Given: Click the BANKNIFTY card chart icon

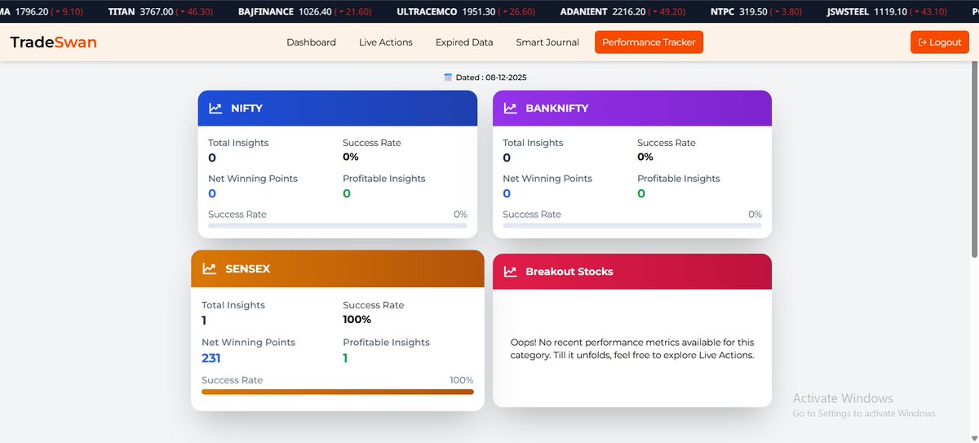Looking at the screenshot, I should 510,108.
